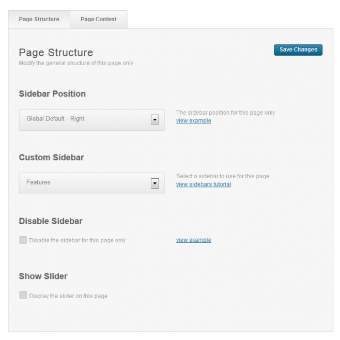The width and height of the screenshot is (340, 340).
Task: Click the Custom Sidebar dropdown arrow icon
Action: coord(155,183)
